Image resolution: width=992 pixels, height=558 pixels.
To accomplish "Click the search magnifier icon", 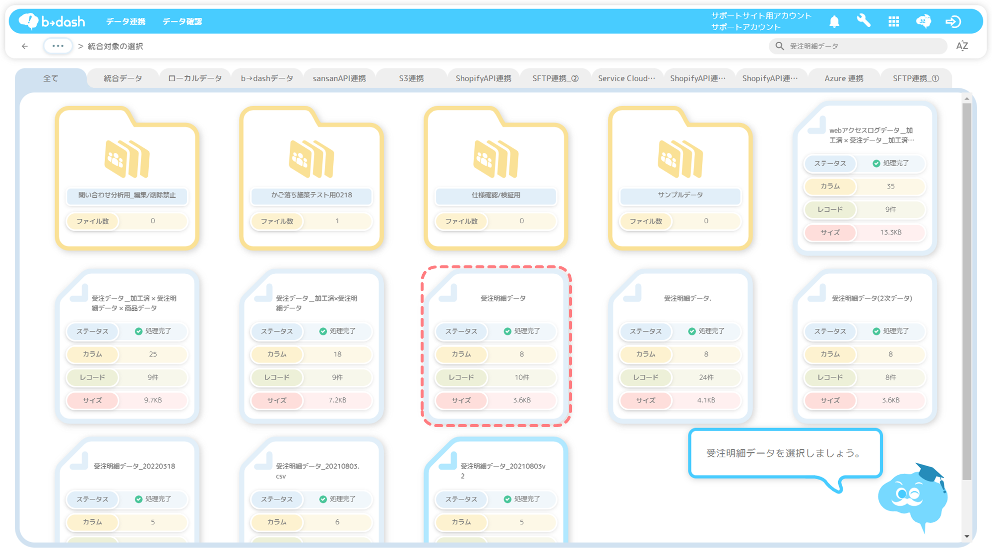I will coord(780,46).
